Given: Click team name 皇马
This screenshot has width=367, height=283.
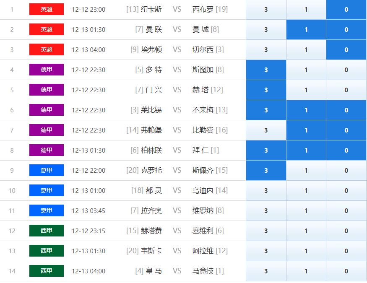Looking at the screenshot, I should pos(154,271).
